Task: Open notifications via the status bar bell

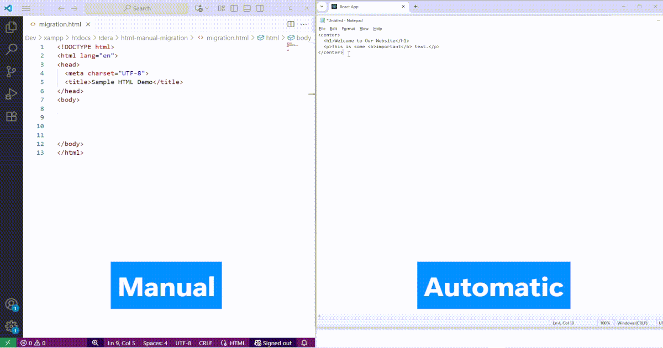Action: click(304, 342)
